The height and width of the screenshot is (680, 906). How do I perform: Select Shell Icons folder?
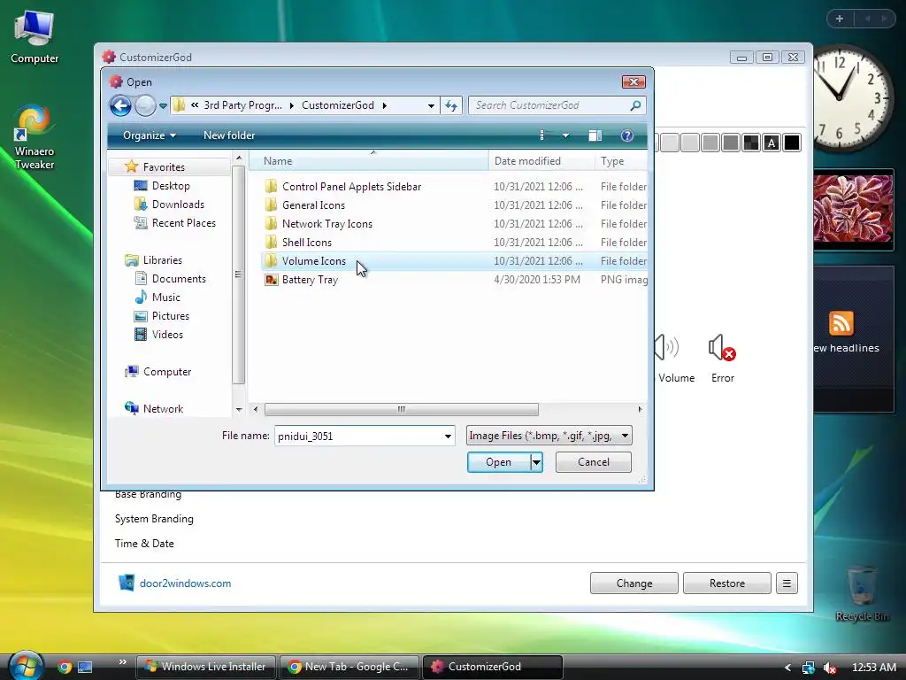point(307,243)
